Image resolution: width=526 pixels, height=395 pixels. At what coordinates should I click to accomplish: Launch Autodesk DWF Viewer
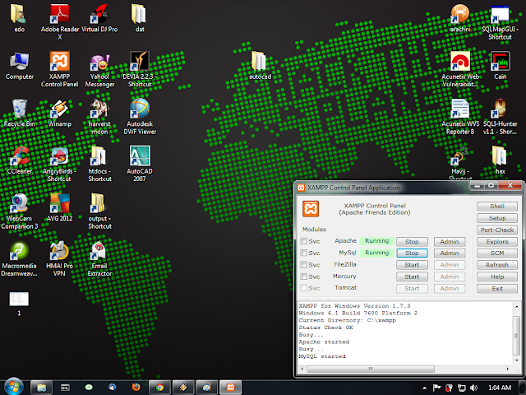(x=140, y=117)
